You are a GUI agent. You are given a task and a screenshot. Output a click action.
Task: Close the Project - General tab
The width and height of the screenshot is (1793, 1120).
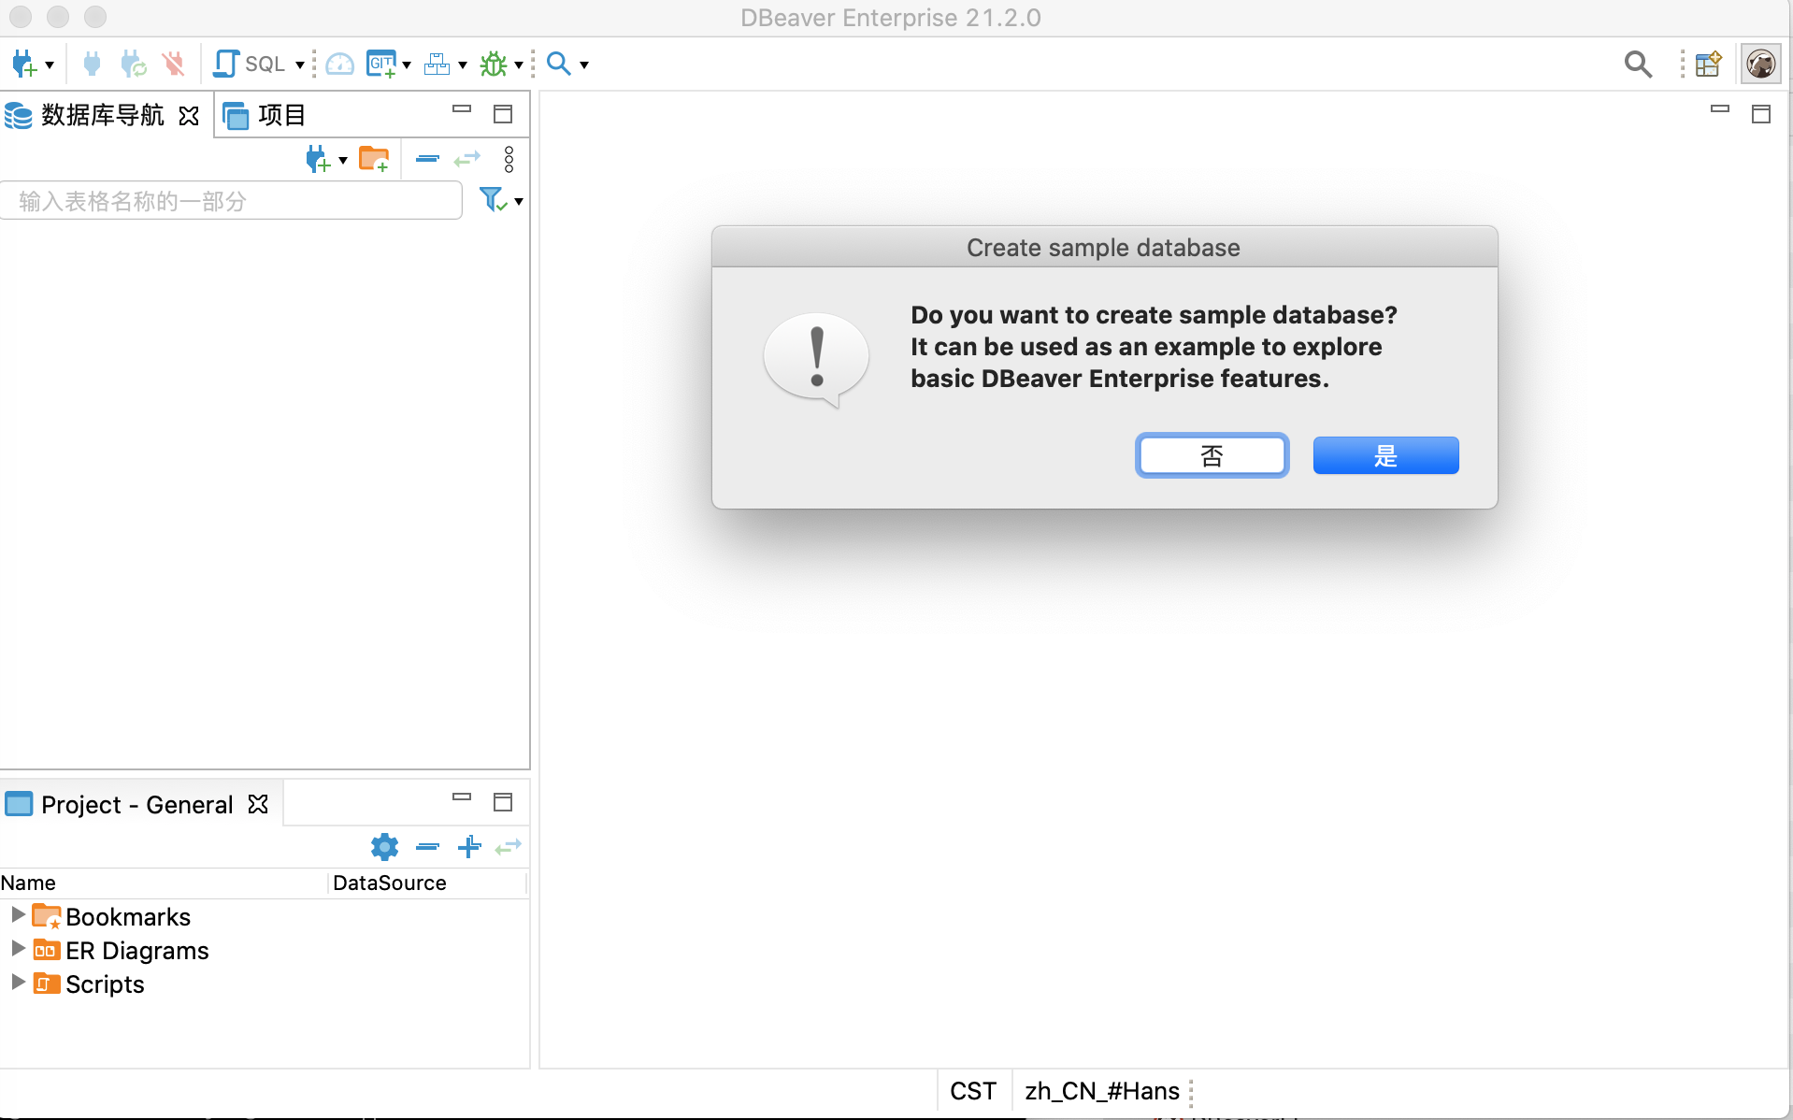point(258,804)
